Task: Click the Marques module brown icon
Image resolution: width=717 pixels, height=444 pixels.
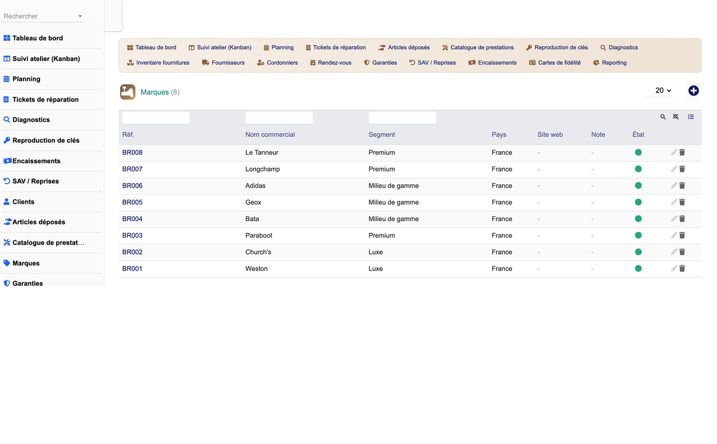Action: click(128, 92)
